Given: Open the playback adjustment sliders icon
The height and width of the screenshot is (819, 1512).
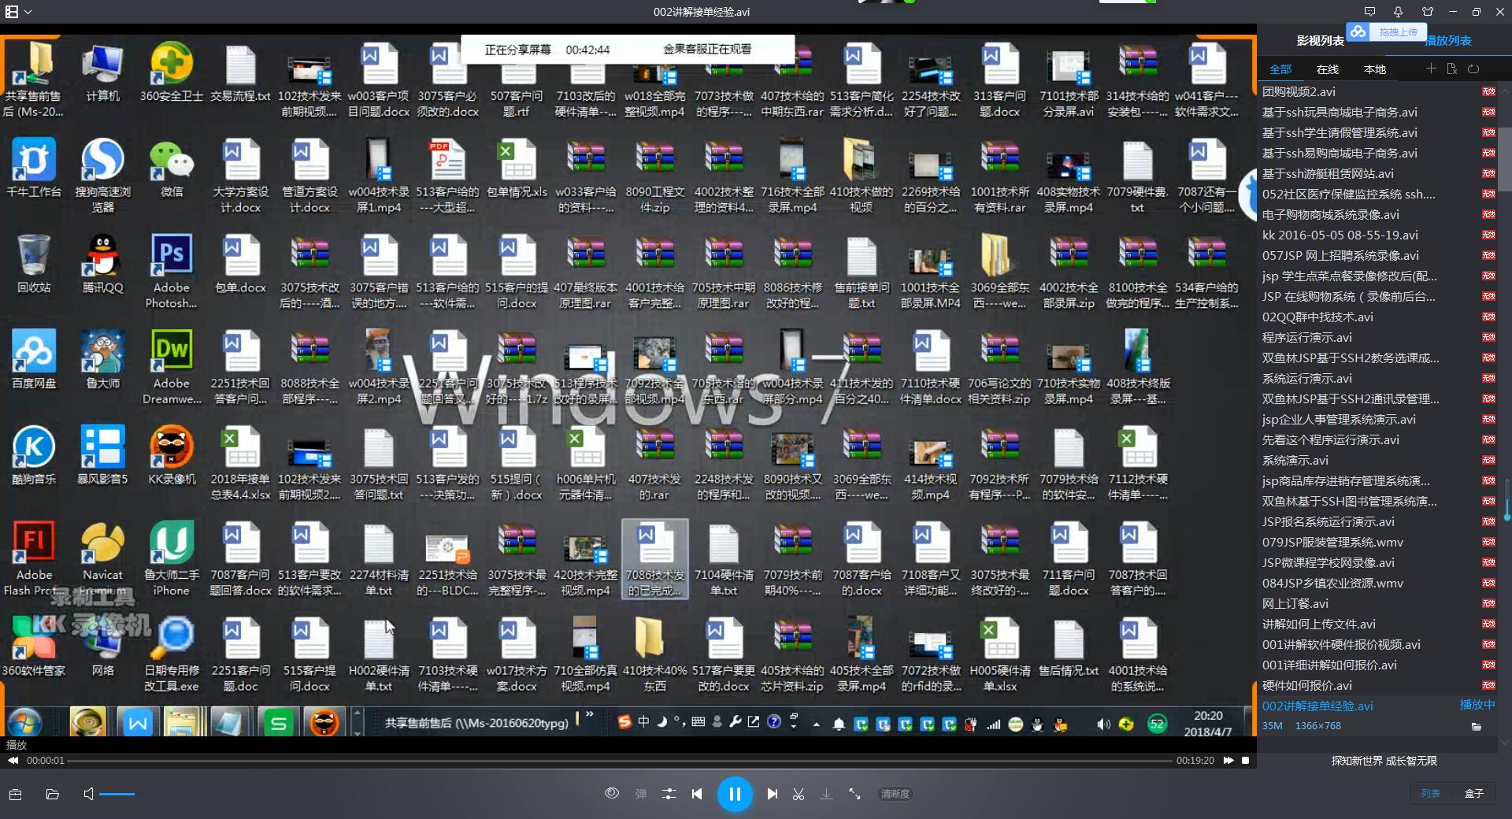Looking at the screenshot, I should (x=669, y=794).
